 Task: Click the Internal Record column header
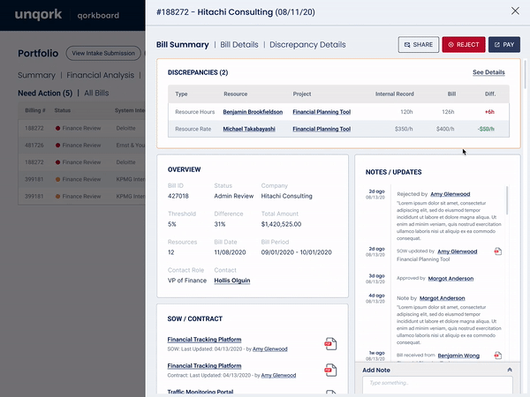tap(395, 94)
